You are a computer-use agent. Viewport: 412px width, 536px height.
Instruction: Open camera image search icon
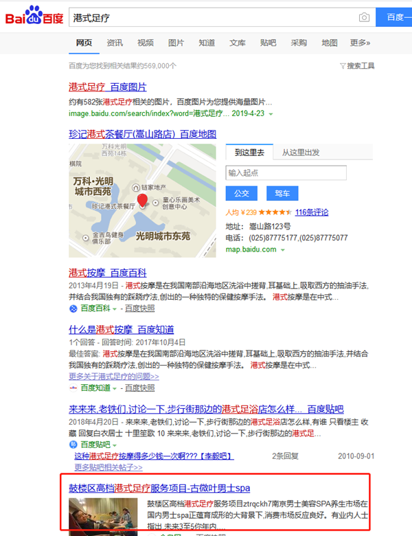[364, 17]
